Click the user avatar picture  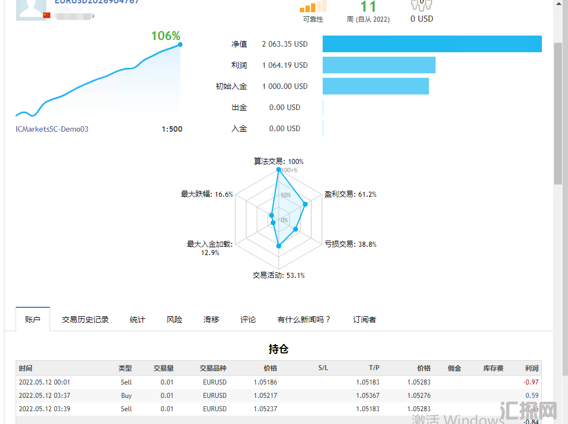click(x=31, y=9)
